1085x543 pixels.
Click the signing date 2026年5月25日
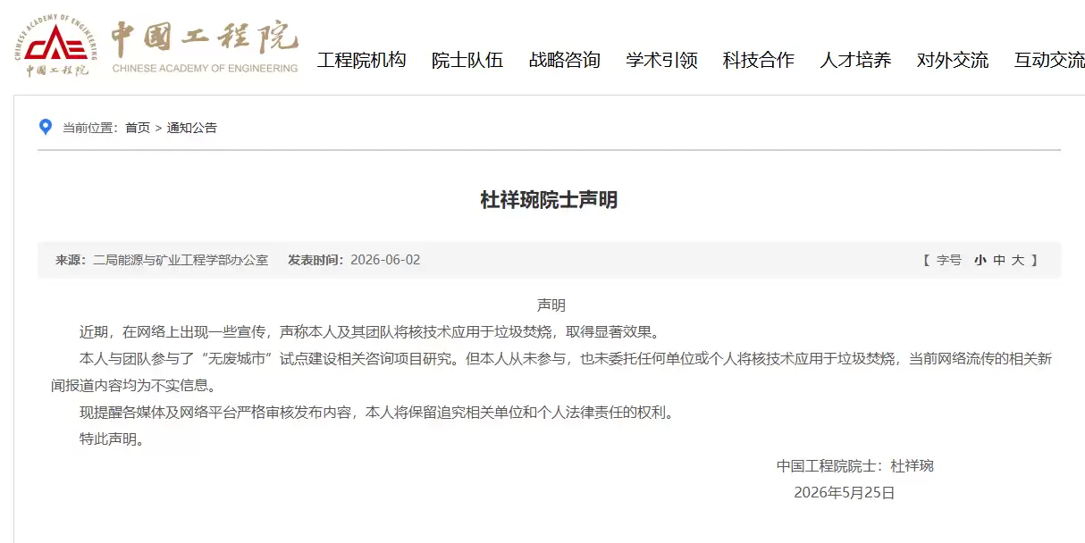(x=845, y=492)
